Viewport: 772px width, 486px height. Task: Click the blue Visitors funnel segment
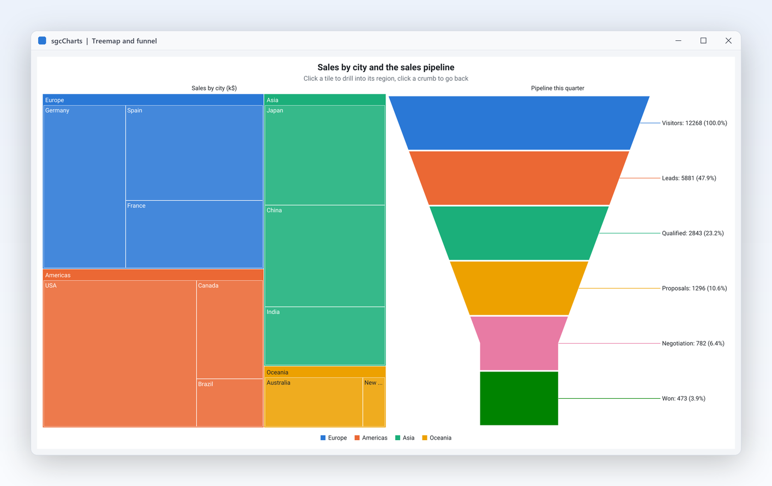(x=519, y=123)
